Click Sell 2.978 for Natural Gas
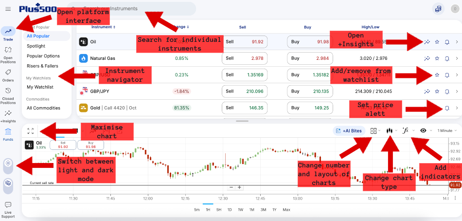Screen dimensions: 462x221 pyautogui.click(x=245, y=58)
